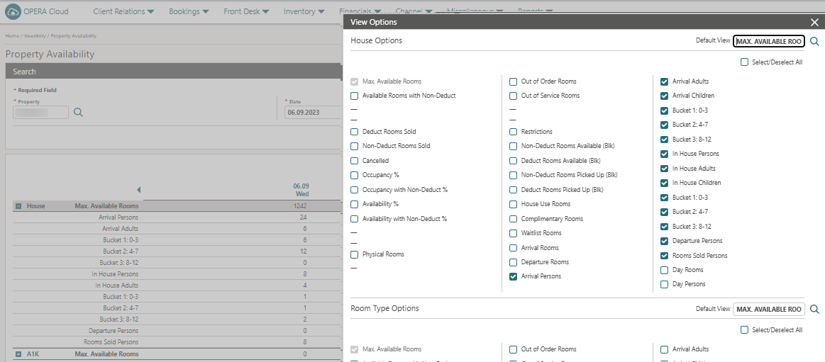825x362 pixels.
Task: Check Room Type Options Out of Order Rooms
Action: point(513,349)
